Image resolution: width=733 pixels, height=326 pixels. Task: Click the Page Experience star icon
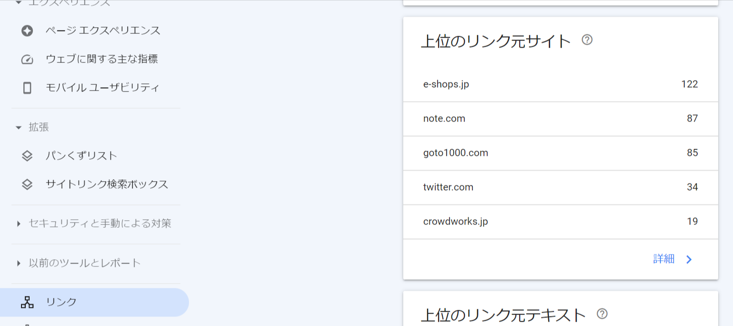pos(27,31)
